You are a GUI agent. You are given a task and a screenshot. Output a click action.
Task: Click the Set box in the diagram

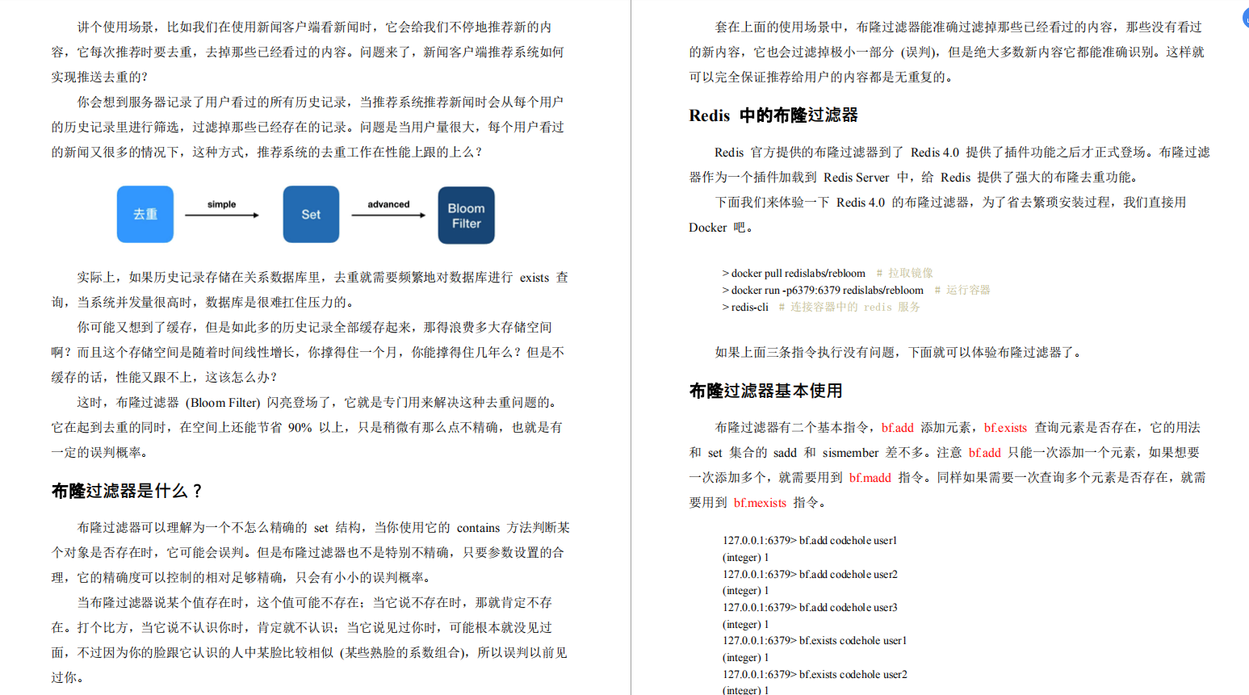pyautogui.click(x=311, y=214)
